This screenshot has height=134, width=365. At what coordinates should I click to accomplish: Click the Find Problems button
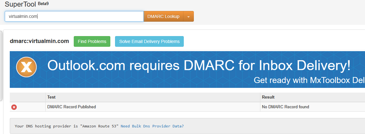tap(92, 41)
